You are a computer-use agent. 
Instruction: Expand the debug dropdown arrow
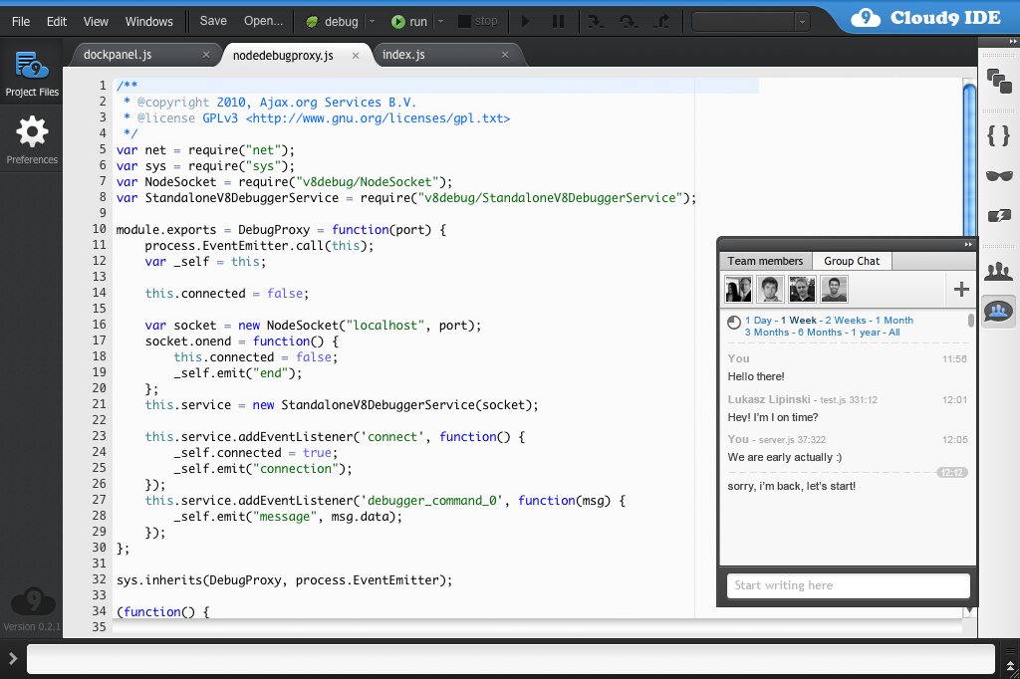click(x=372, y=21)
